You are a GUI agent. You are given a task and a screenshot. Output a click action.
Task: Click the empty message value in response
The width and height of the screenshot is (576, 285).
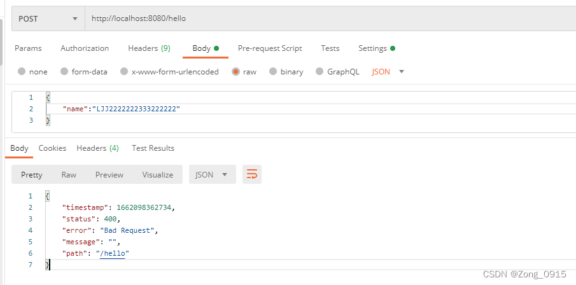coord(113,242)
